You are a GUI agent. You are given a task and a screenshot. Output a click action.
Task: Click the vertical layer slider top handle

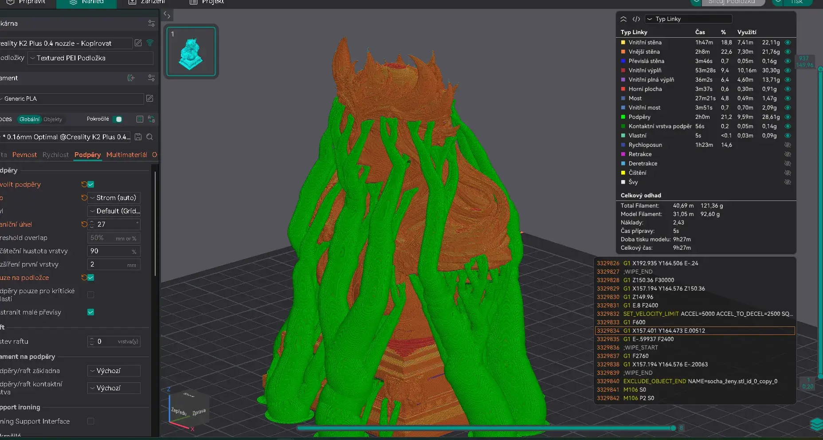tap(820, 69)
